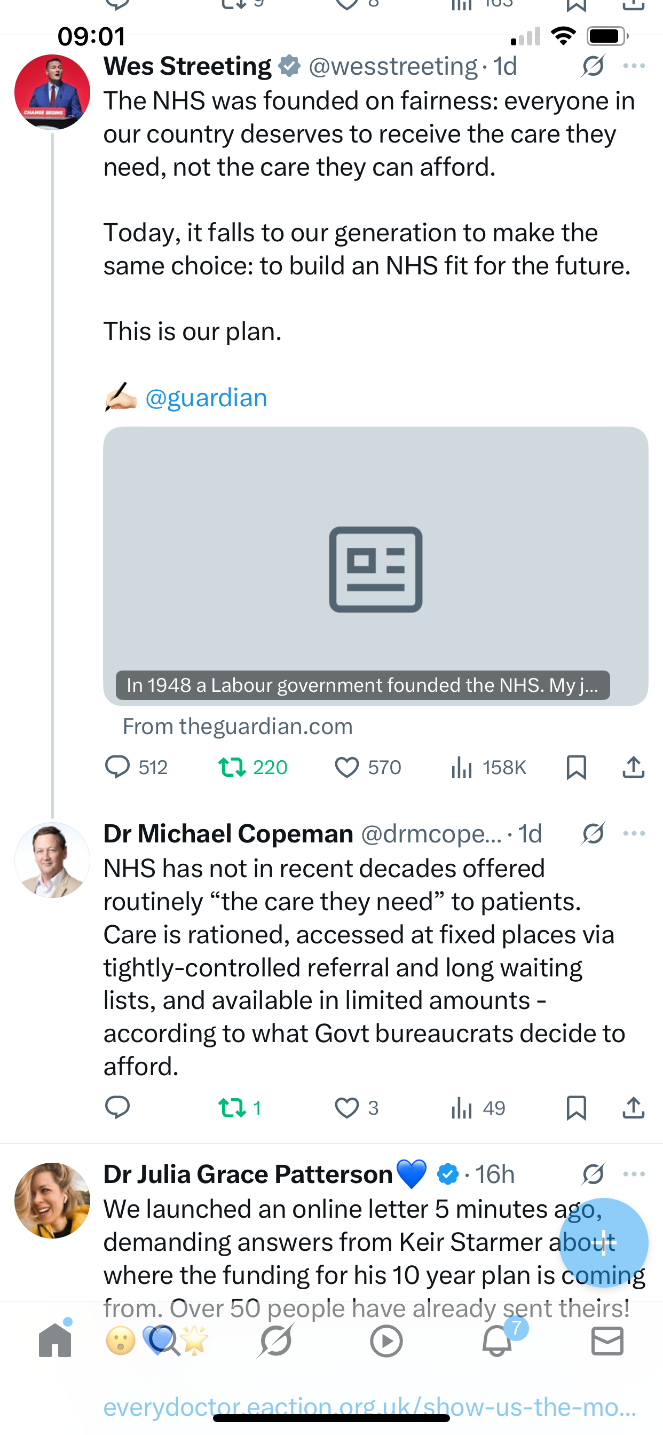Open Grok icon on Wes Streeting's tweet
The width and height of the screenshot is (663, 1435).
coord(593,66)
